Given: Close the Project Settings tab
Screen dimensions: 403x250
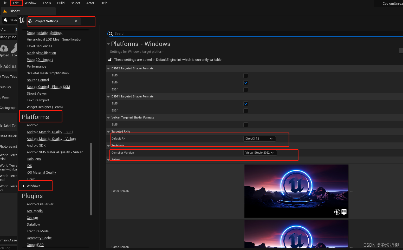Looking at the screenshot, I should tap(76, 21).
